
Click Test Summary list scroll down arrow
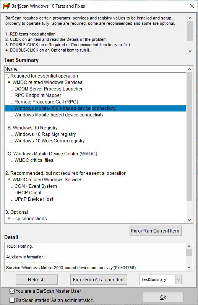(190, 220)
